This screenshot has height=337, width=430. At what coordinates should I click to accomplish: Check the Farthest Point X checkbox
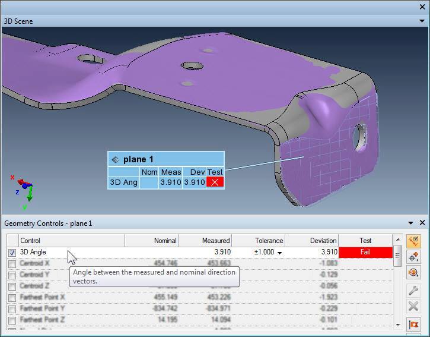12,298
